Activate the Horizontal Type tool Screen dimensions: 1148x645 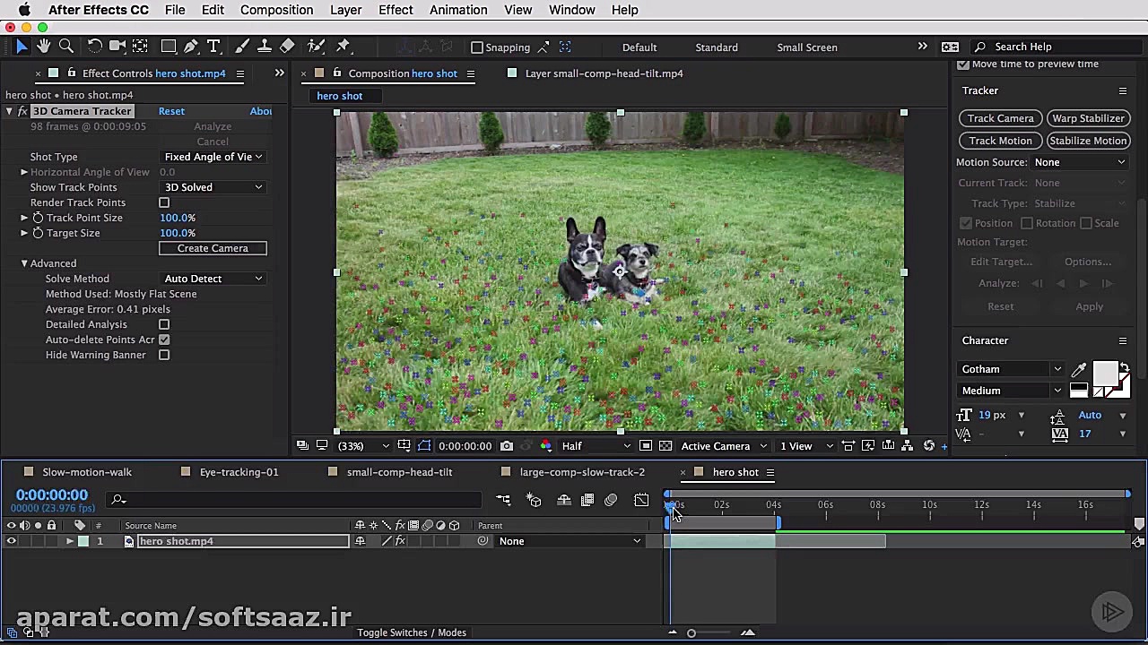coord(213,47)
